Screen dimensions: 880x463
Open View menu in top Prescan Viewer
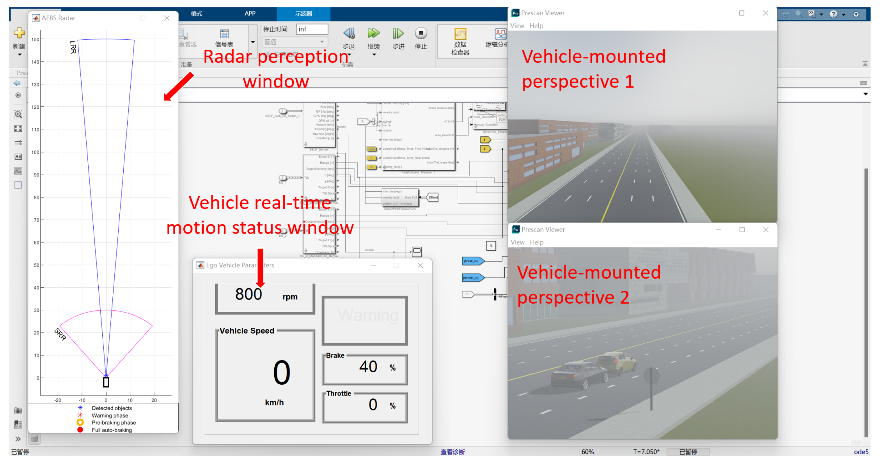[517, 26]
